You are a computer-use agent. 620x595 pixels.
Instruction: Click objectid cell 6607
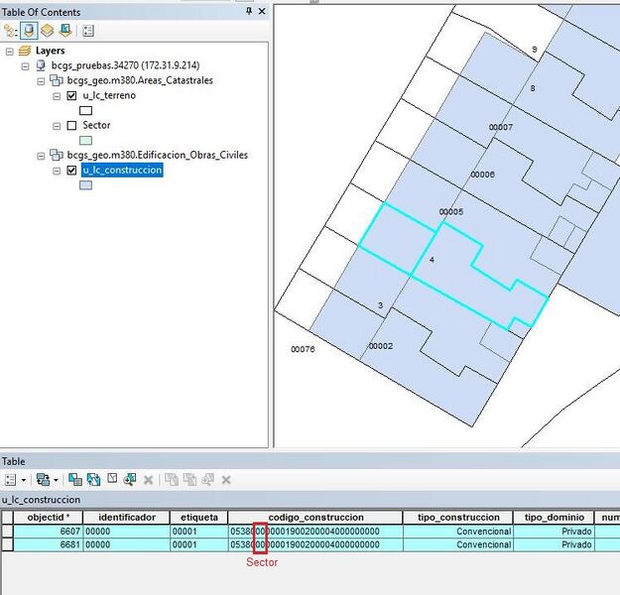click(x=49, y=532)
